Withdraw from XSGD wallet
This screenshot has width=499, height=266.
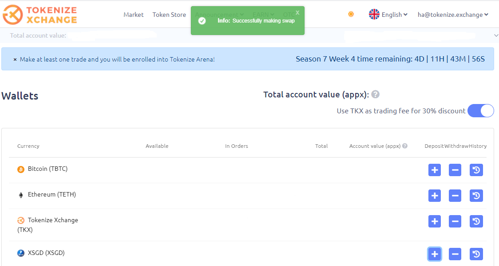tap(455, 254)
